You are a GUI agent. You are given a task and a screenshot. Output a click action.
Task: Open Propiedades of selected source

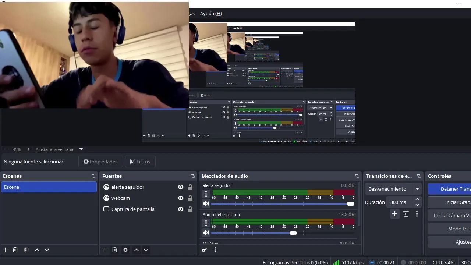pyautogui.click(x=100, y=162)
